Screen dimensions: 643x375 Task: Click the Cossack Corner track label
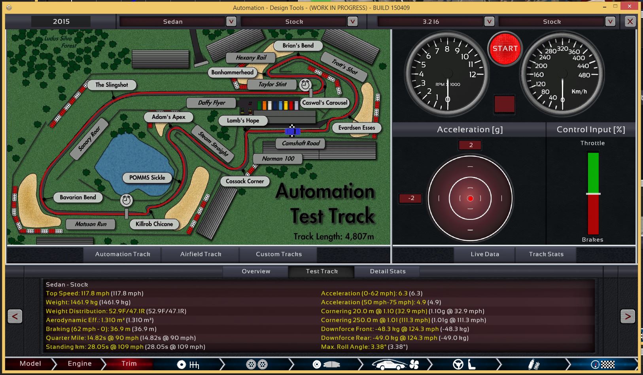(245, 181)
